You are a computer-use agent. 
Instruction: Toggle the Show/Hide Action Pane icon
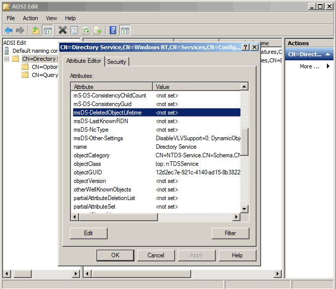point(125,30)
